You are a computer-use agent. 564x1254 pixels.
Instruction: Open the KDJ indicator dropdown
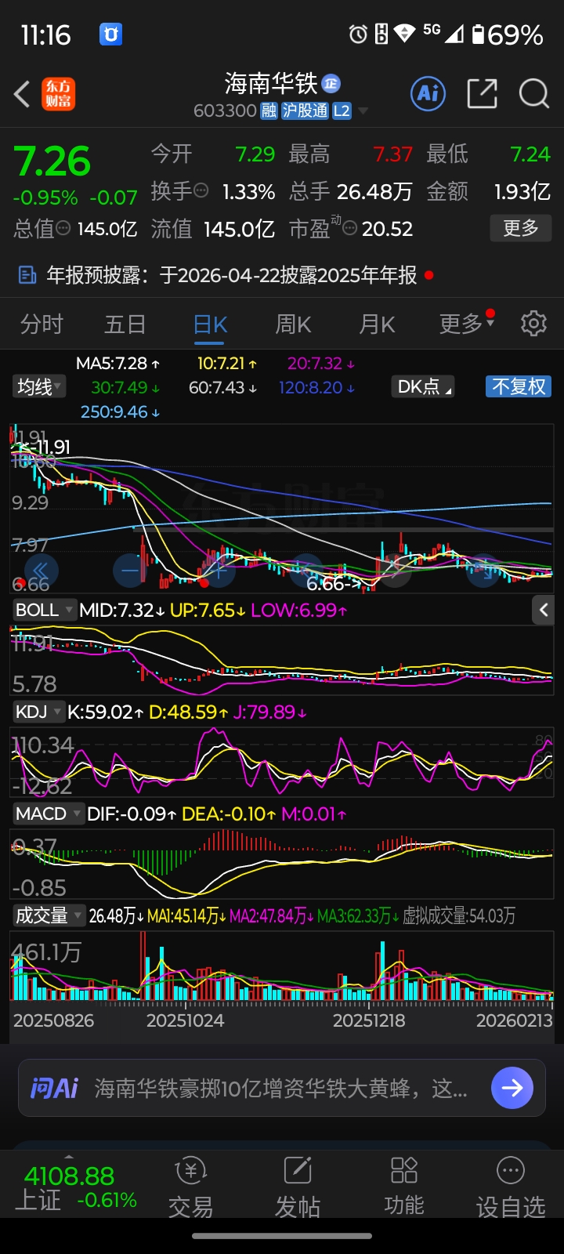38,712
